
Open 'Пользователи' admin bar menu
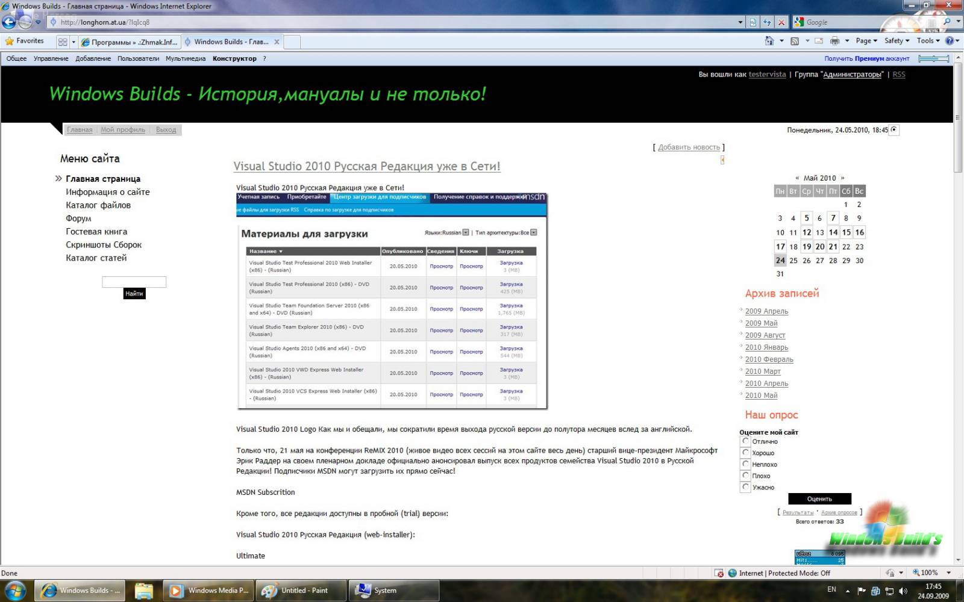click(138, 58)
